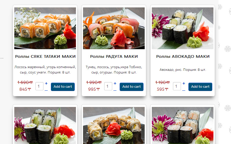
Task: View the Авокадо Маки product image
Action: pyautogui.click(x=182, y=28)
